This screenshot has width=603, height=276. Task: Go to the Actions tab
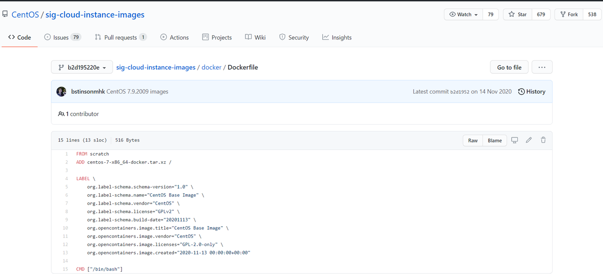click(x=174, y=38)
